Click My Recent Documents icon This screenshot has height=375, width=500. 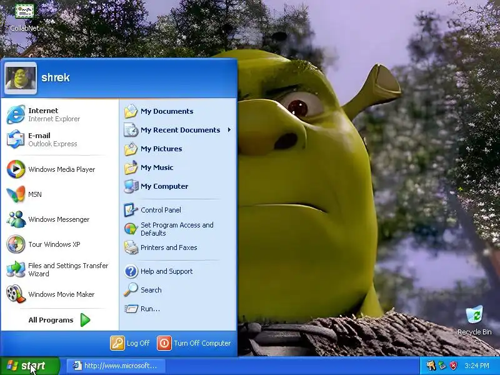pyautogui.click(x=131, y=130)
